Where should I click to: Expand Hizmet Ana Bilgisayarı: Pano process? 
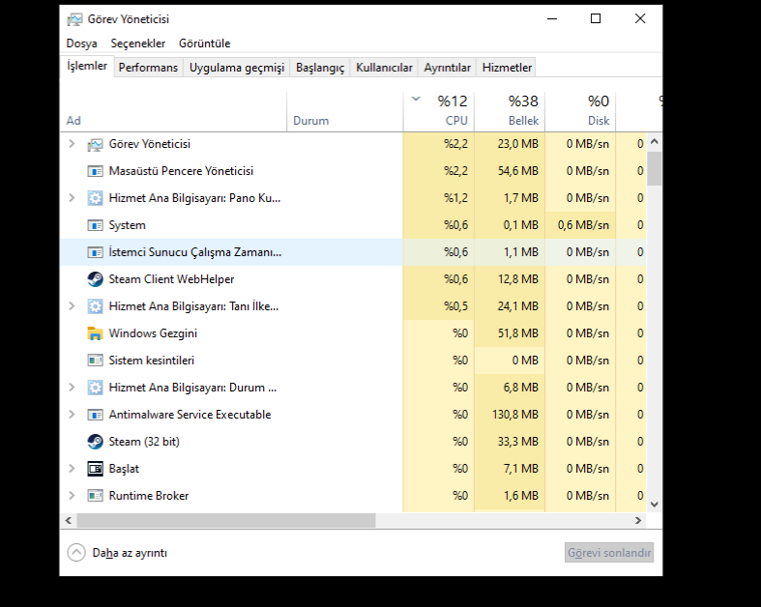coord(72,198)
